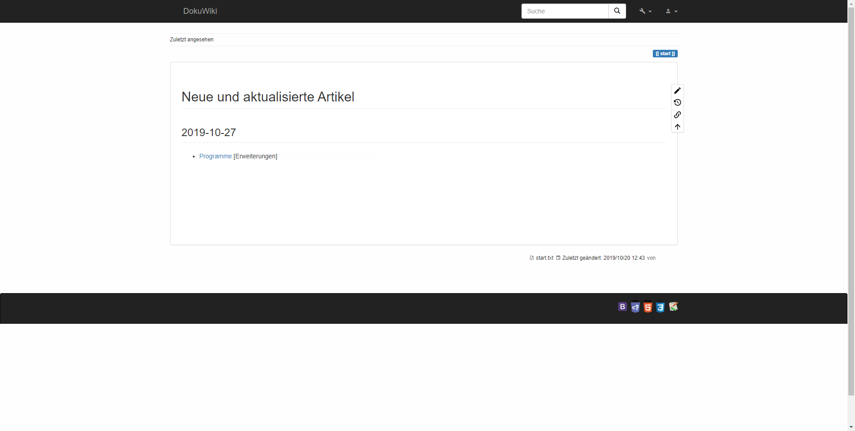Open the Valid XHTML badge in the footer
The height and width of the screenshot is (431, 855).
(673, 307)
